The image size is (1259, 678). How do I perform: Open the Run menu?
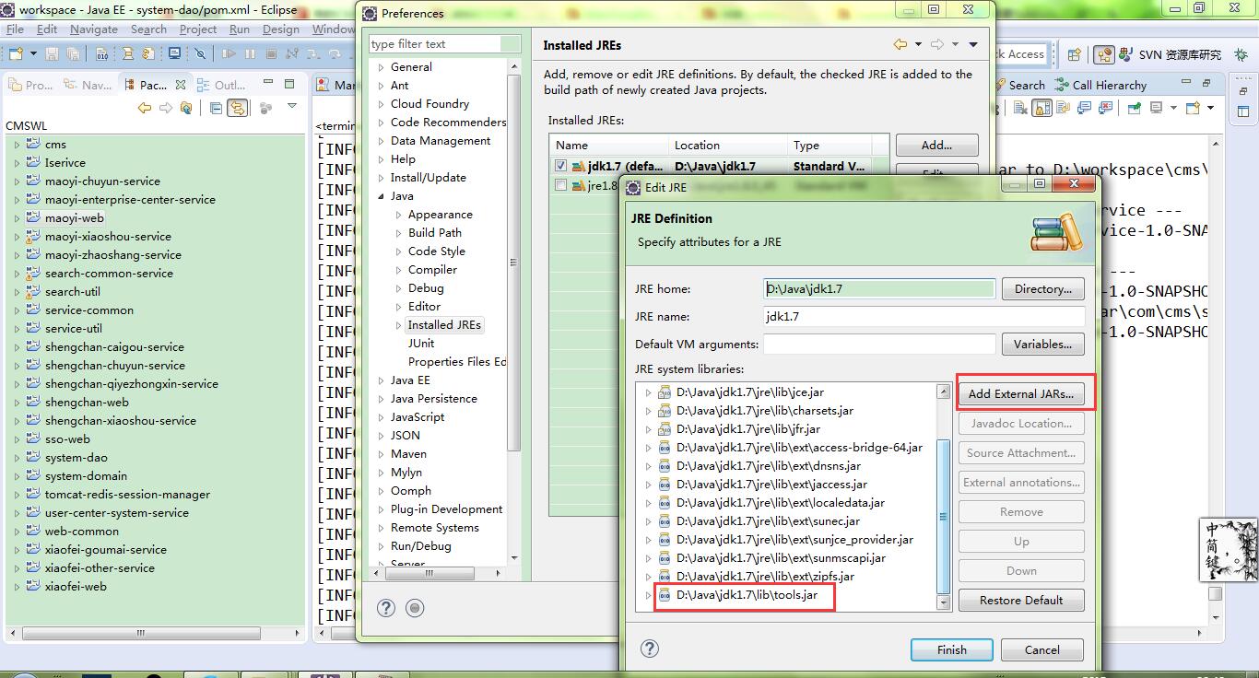pyautogui.click(x=240, y=29)
